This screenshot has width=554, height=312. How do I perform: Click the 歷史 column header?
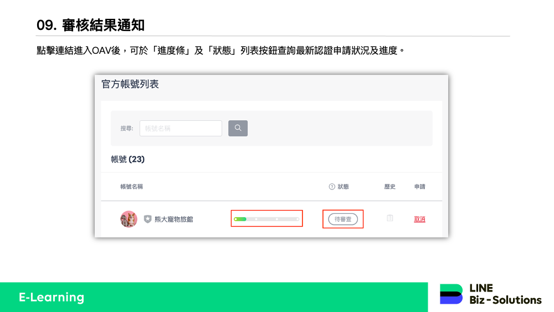coord(389,187)
